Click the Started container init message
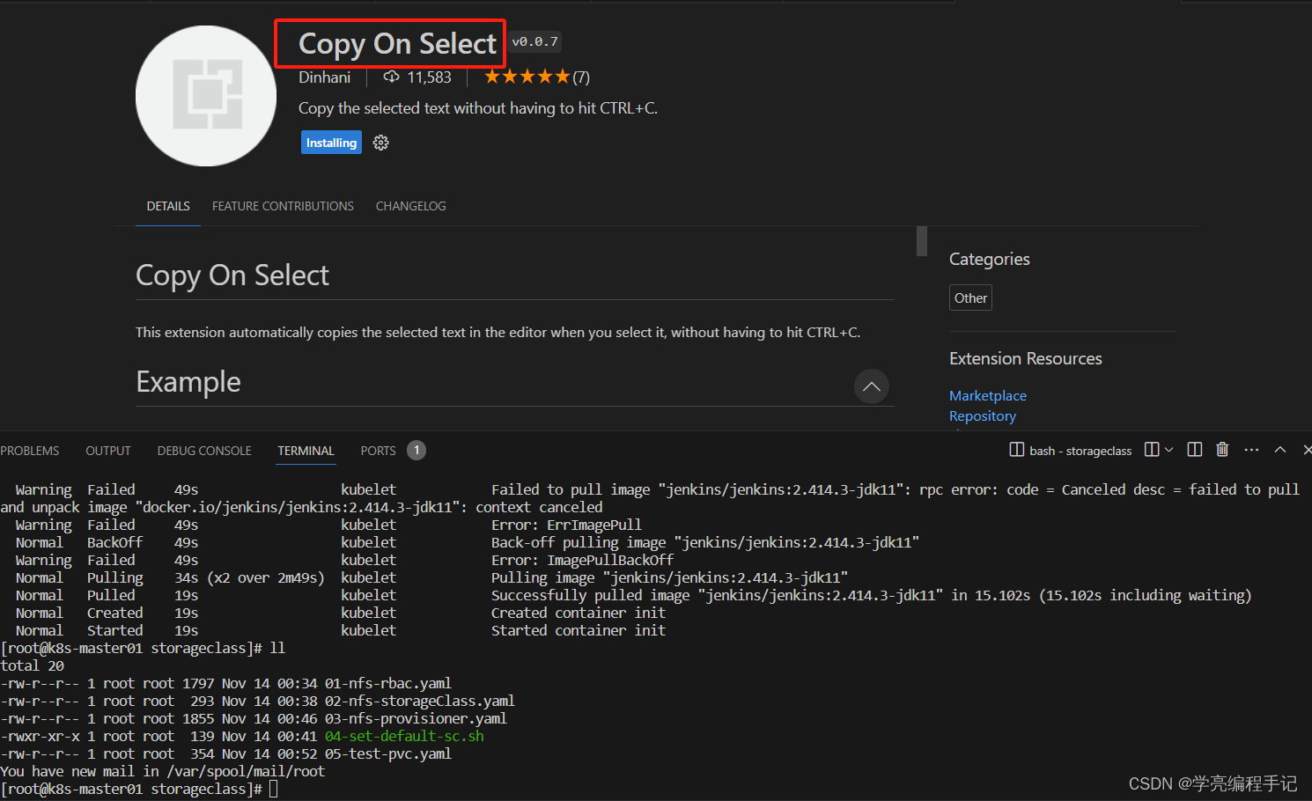 [579, 630]
